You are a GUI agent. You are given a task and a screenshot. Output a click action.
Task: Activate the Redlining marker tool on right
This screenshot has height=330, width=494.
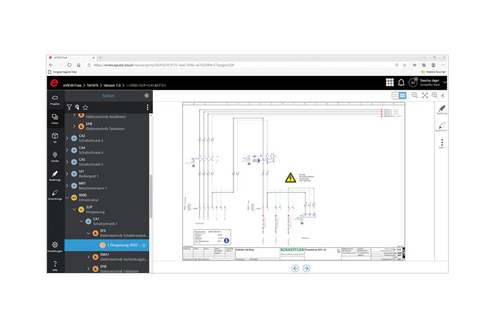[x=442, y=109]
